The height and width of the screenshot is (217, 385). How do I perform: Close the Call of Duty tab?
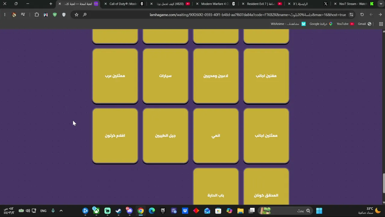click(x=106, y=4)
